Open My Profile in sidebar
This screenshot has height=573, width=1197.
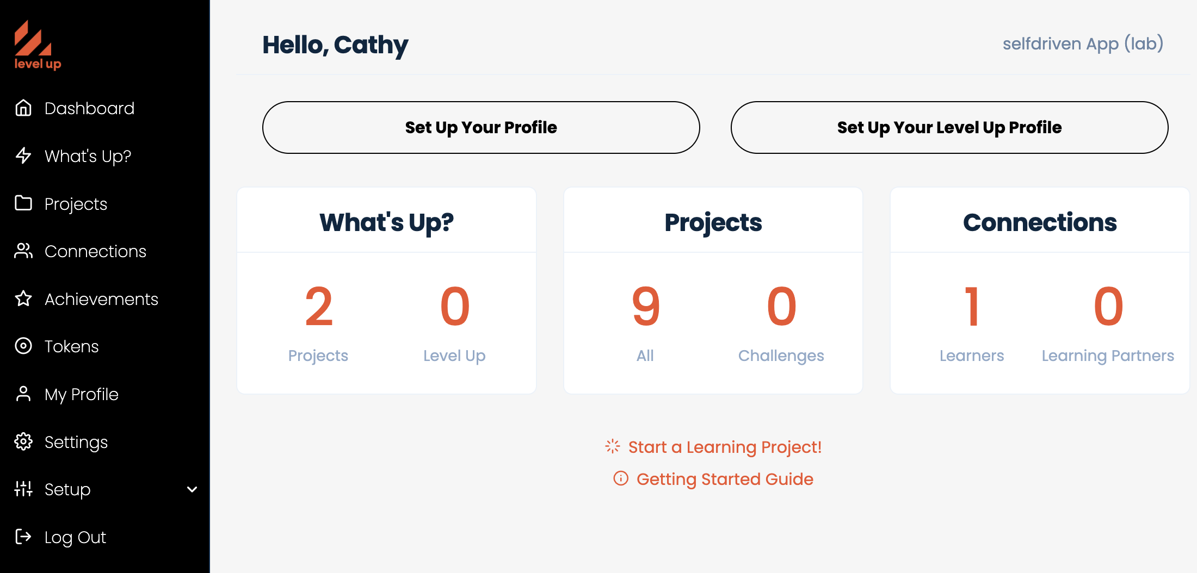pyautogui.click(x=81, y=394)
